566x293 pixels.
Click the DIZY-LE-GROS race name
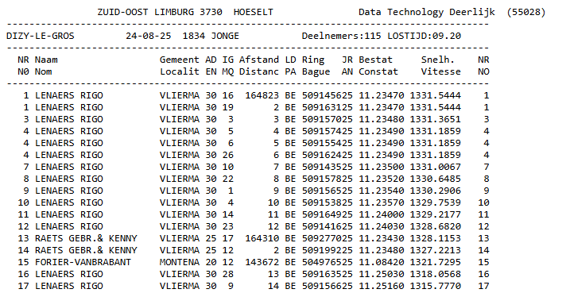coord(41,36)
